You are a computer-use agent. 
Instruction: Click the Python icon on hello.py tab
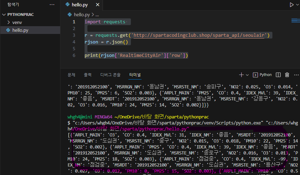[x=67, y=4]
